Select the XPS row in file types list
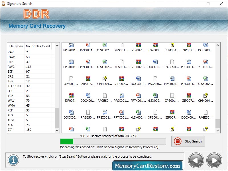The width and height of the screenshot is (228, 171). coord(31,125)
